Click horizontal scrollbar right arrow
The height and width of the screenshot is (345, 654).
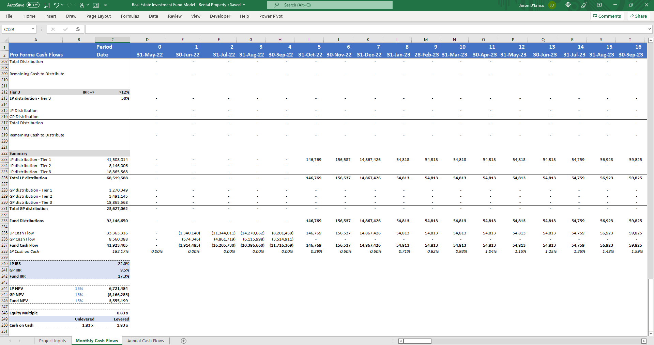[x=644, y=341]
